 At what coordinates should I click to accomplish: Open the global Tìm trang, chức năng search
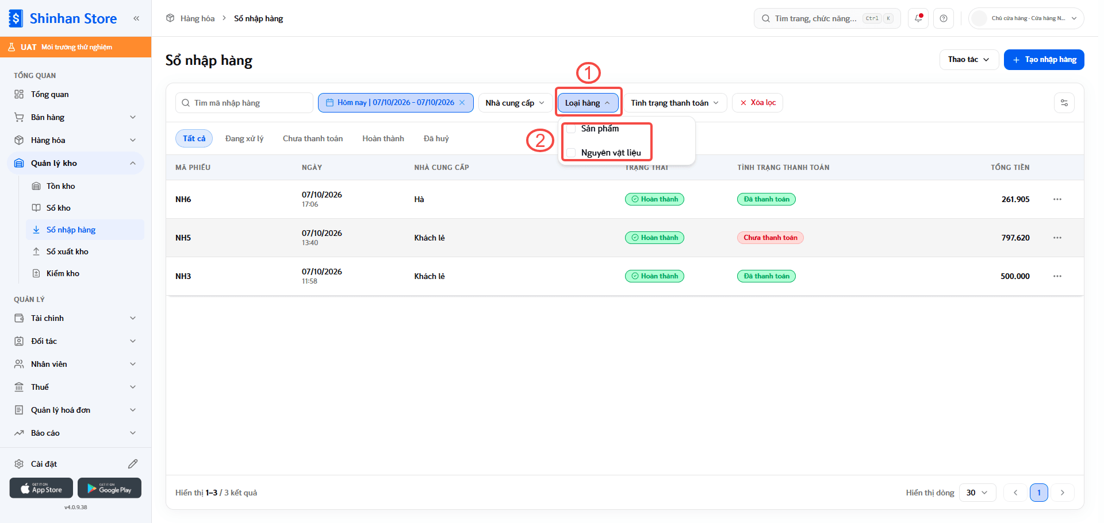click(x=827, y=18)
